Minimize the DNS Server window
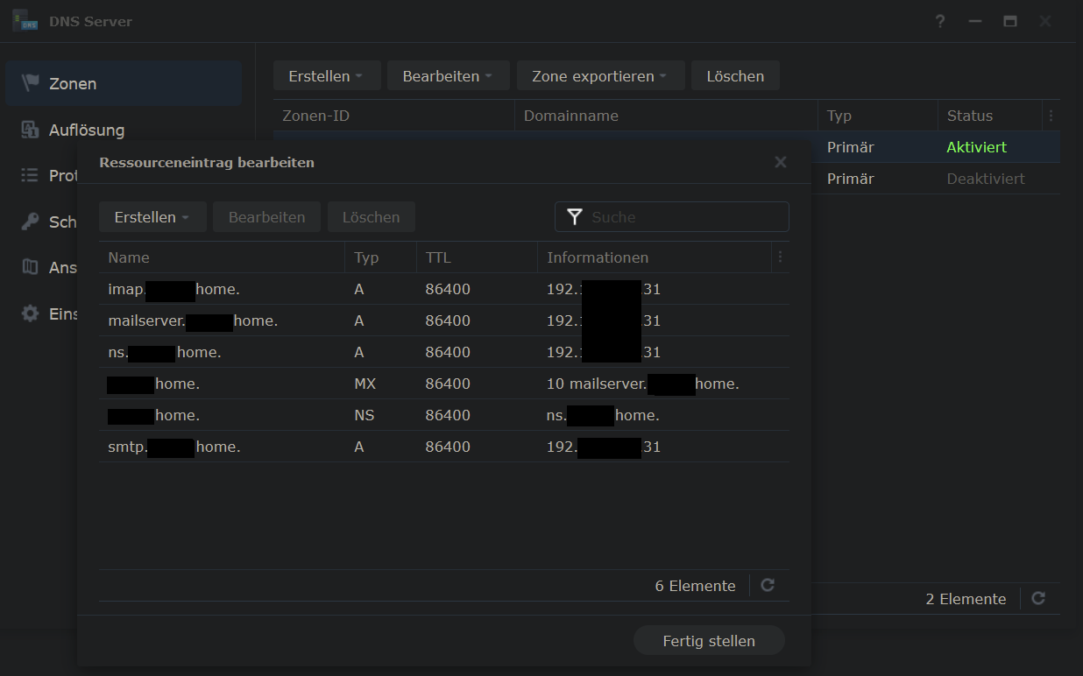This screenshot has width=1083, height=676. (975, 21)
